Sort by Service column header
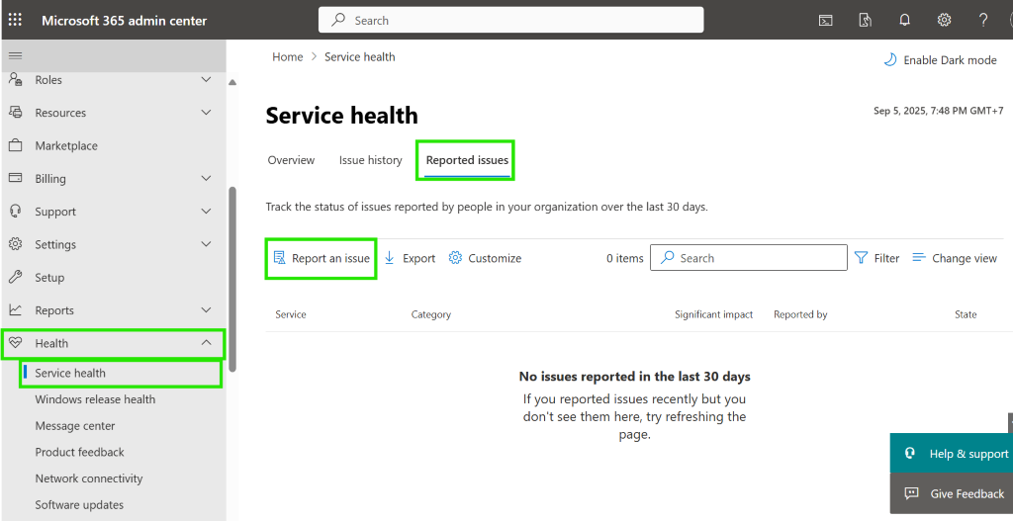1013x521 pixels. point(291,314)
